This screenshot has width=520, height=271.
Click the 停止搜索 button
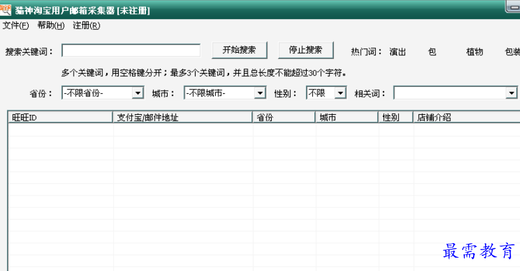click(x=306, y=50)
